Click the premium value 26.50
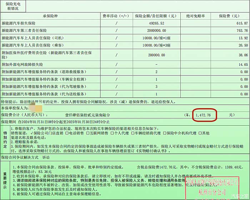250x200 pixels. coord(243,45)
